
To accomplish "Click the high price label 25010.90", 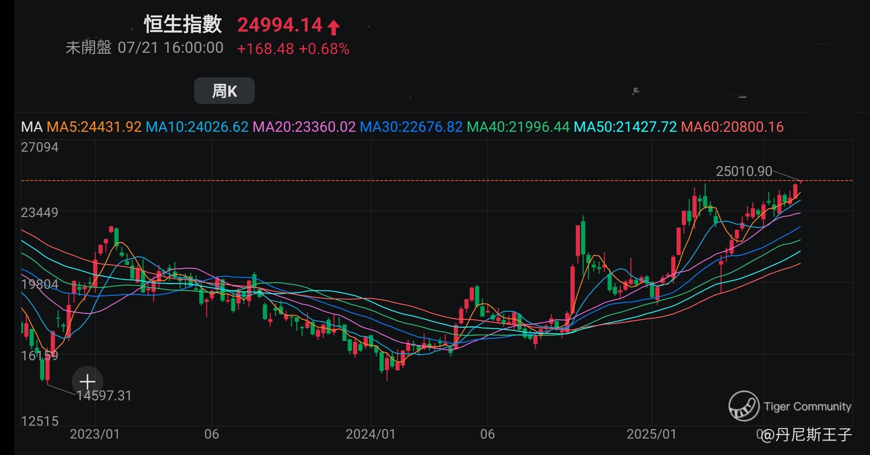I will pyautogui.click(x=744, y=171).
